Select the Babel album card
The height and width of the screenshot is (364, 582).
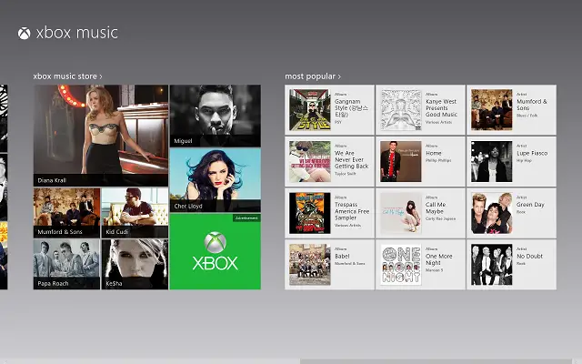coord(329,265)
